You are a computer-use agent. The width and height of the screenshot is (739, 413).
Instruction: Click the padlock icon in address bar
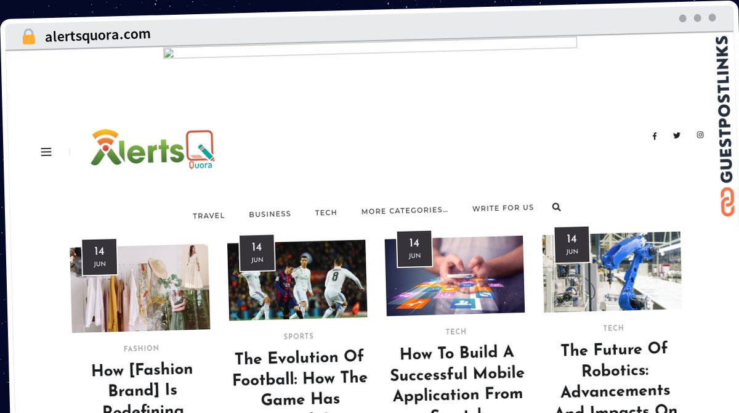(28, 37)
